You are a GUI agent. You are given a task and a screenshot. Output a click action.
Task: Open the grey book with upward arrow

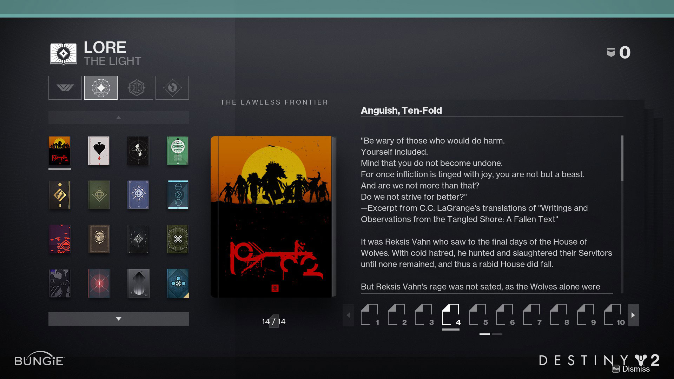(138, 283)
